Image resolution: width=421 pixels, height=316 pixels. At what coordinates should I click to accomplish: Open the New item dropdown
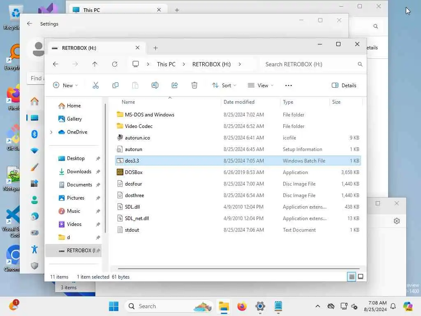point(65,86)
